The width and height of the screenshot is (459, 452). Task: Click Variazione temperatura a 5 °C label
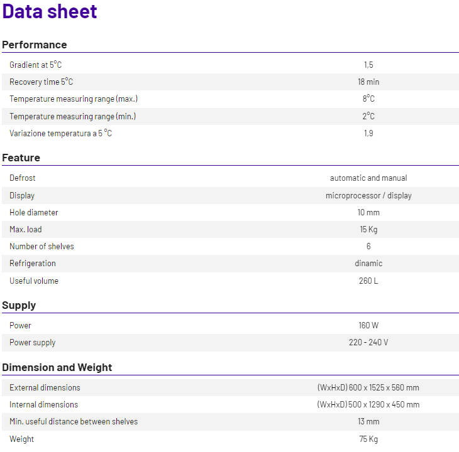(60, 133)
